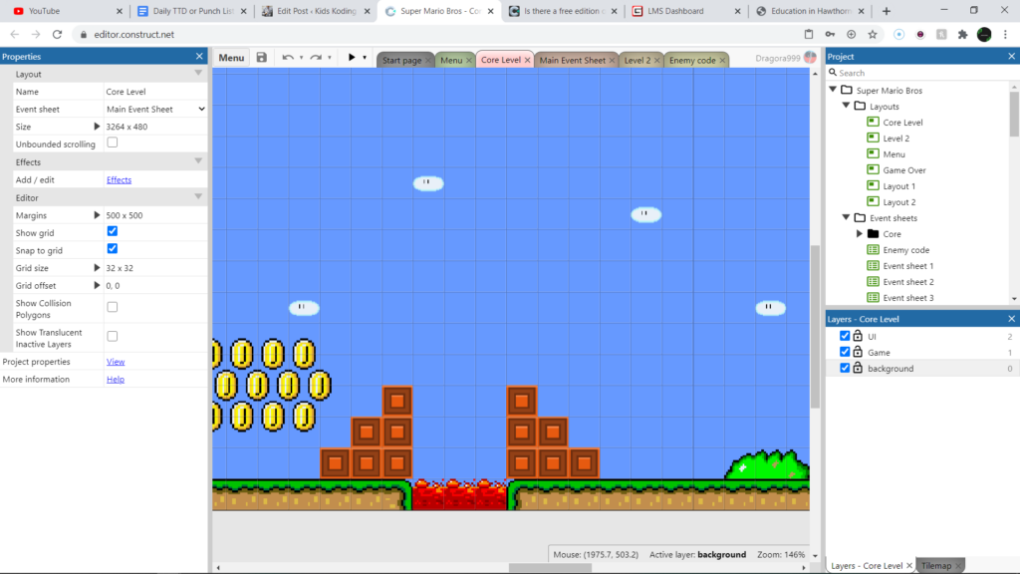The height and width of the screenshot is (574, 1020).
Task: Switch to the Tilemap panel tab
Action: click(936, 566)
